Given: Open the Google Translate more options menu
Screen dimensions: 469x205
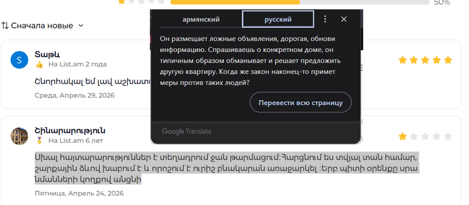Looking at the screenshot, I should click(x=325, y=19).
